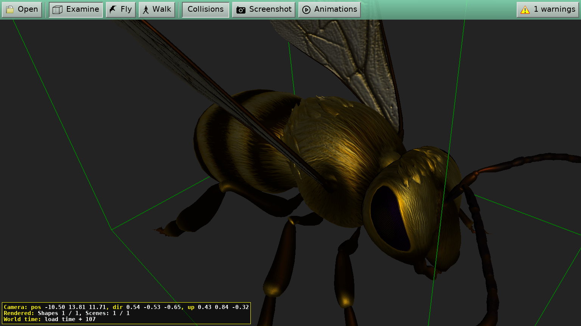581x326 pixels.
Task: Toggle Collisions detection on or off
Action: coord(205,9)
